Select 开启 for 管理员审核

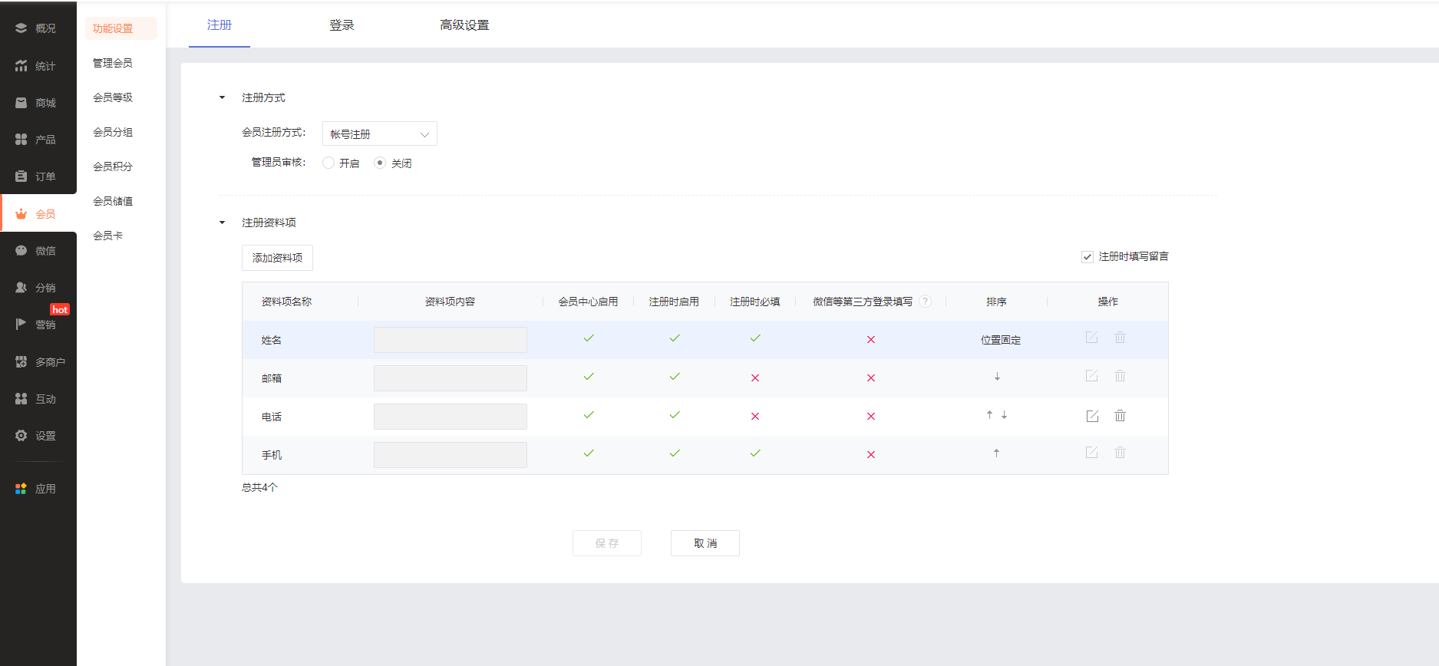pos(328,163)
